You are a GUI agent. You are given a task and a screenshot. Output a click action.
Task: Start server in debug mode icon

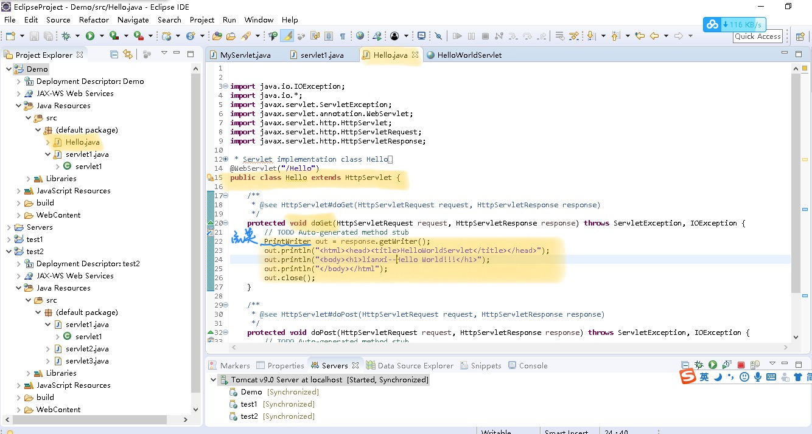[x=699, y=365]
